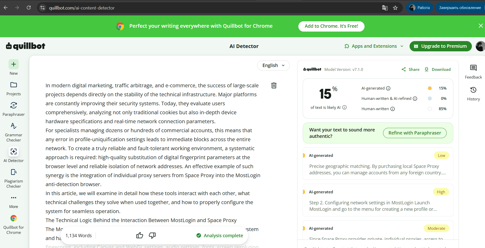Image resolution: width=485 pixels, height=248 pixels.
Task: Expand Apps and Extensions menu
Action: [374, 46]
